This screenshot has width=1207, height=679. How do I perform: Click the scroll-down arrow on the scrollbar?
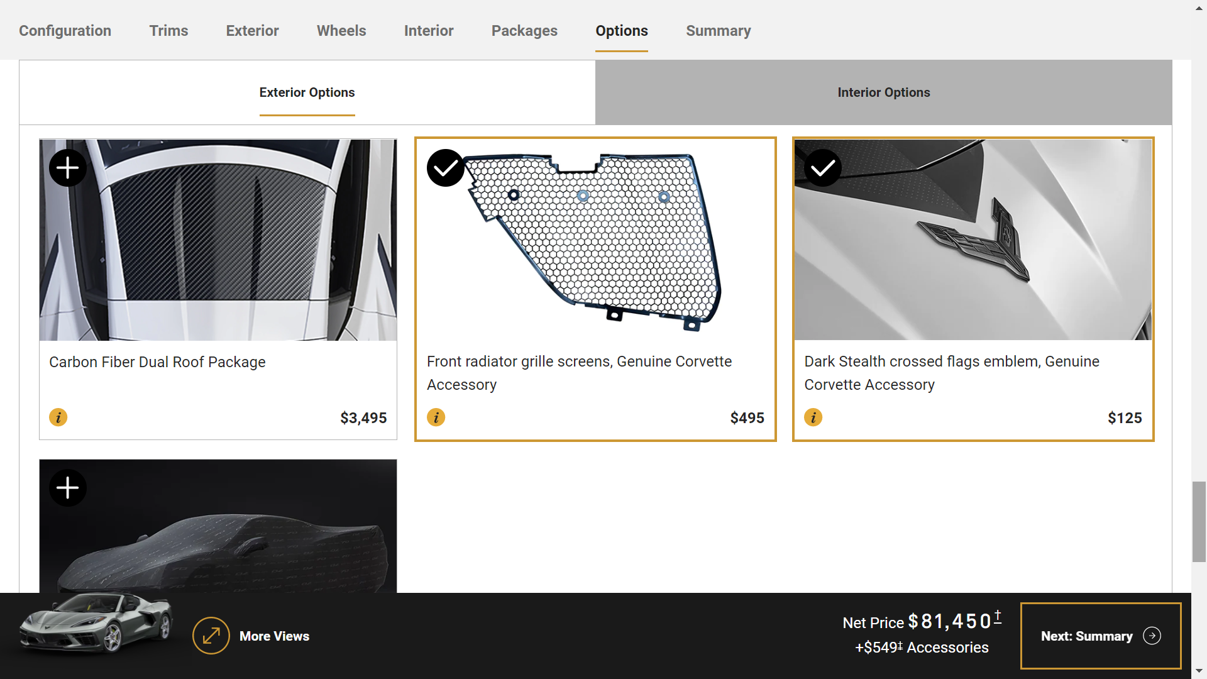pos(1198,671)
